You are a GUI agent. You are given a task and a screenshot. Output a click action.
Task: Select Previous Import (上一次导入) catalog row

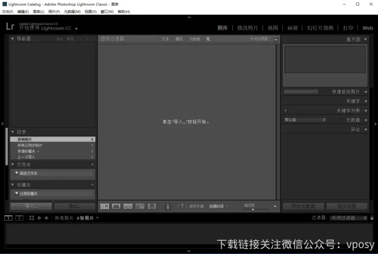tap(52, 157)
